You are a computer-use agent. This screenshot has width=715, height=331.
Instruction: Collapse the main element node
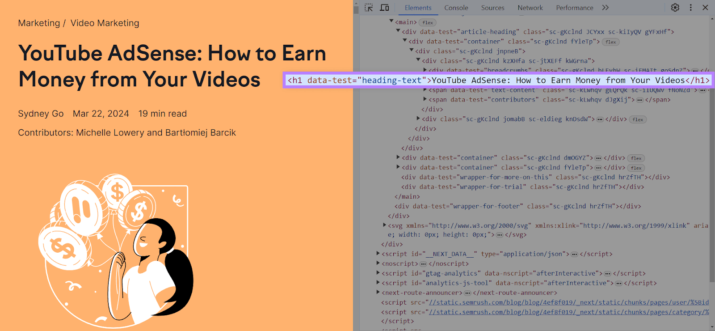pos(391,21)
